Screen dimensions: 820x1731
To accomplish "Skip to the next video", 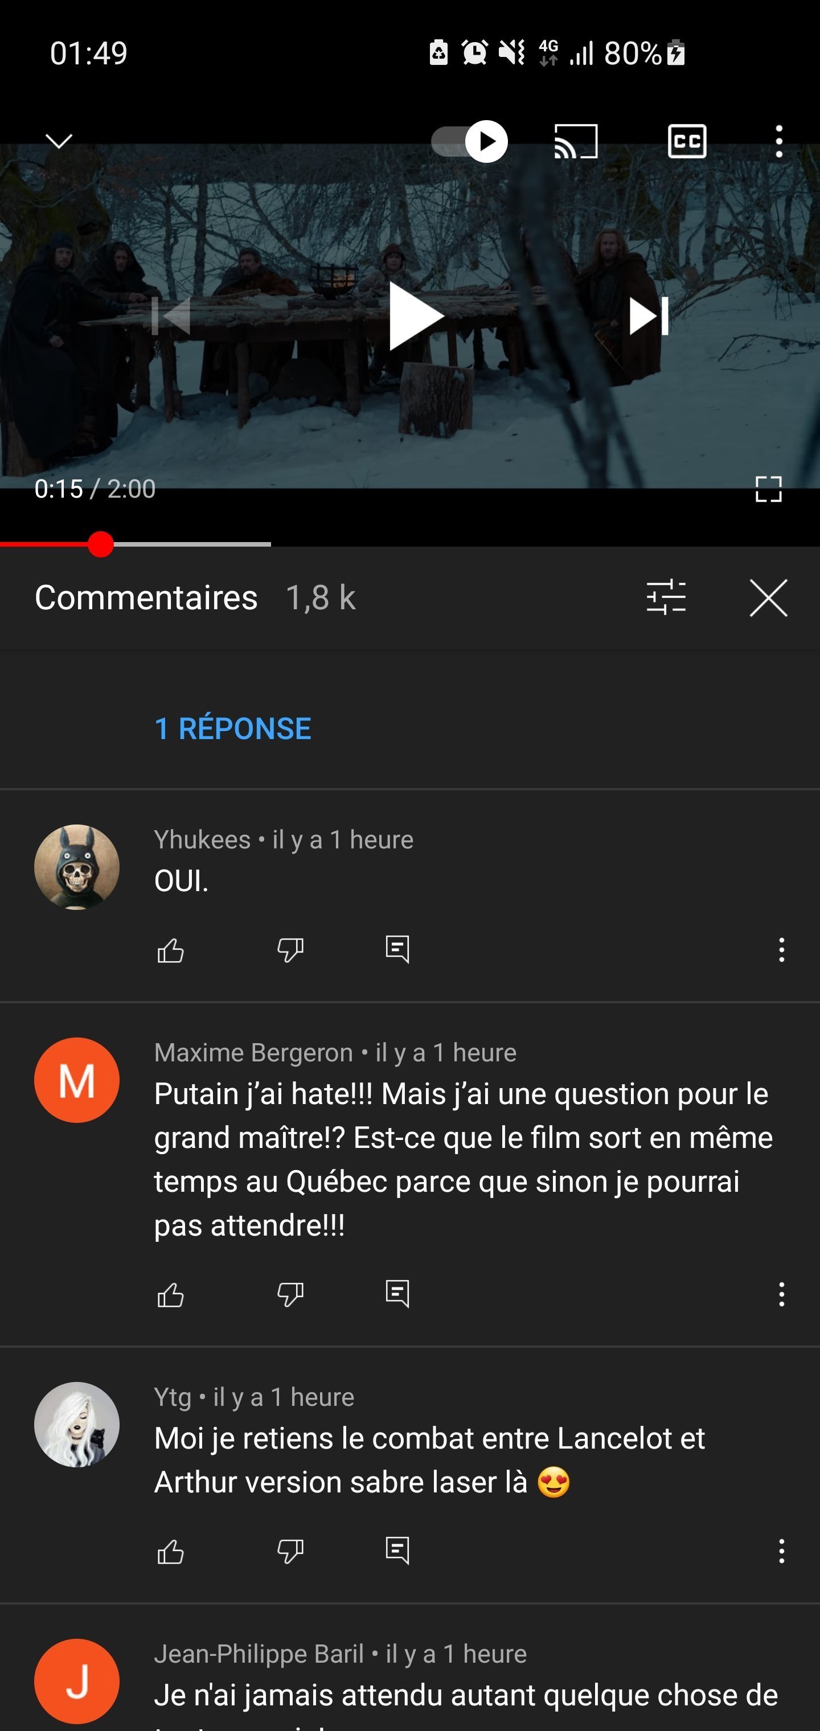I will pos(648,316).
